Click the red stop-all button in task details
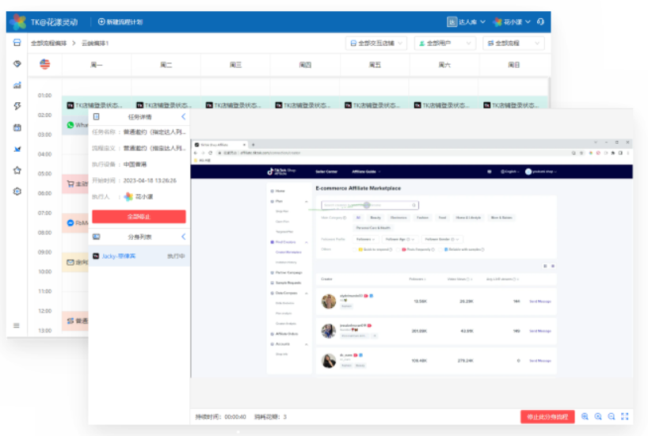Viewport: 648px width, 436px height. [139, 216]
